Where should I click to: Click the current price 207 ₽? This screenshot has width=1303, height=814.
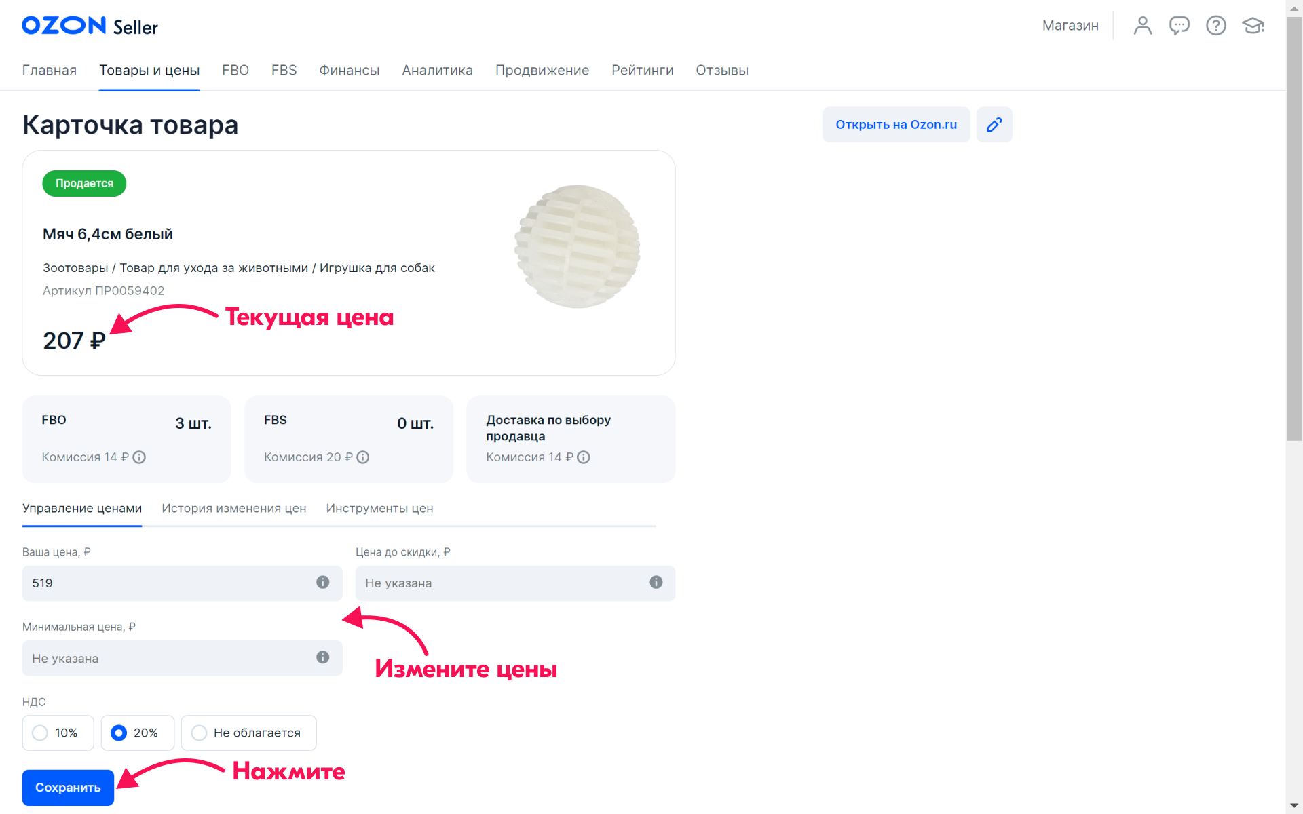(75, 341)
